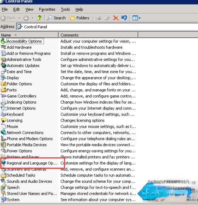Click the Folder Options icon
Viewport: 198px width, 205px height.
[x=4, y=84]
